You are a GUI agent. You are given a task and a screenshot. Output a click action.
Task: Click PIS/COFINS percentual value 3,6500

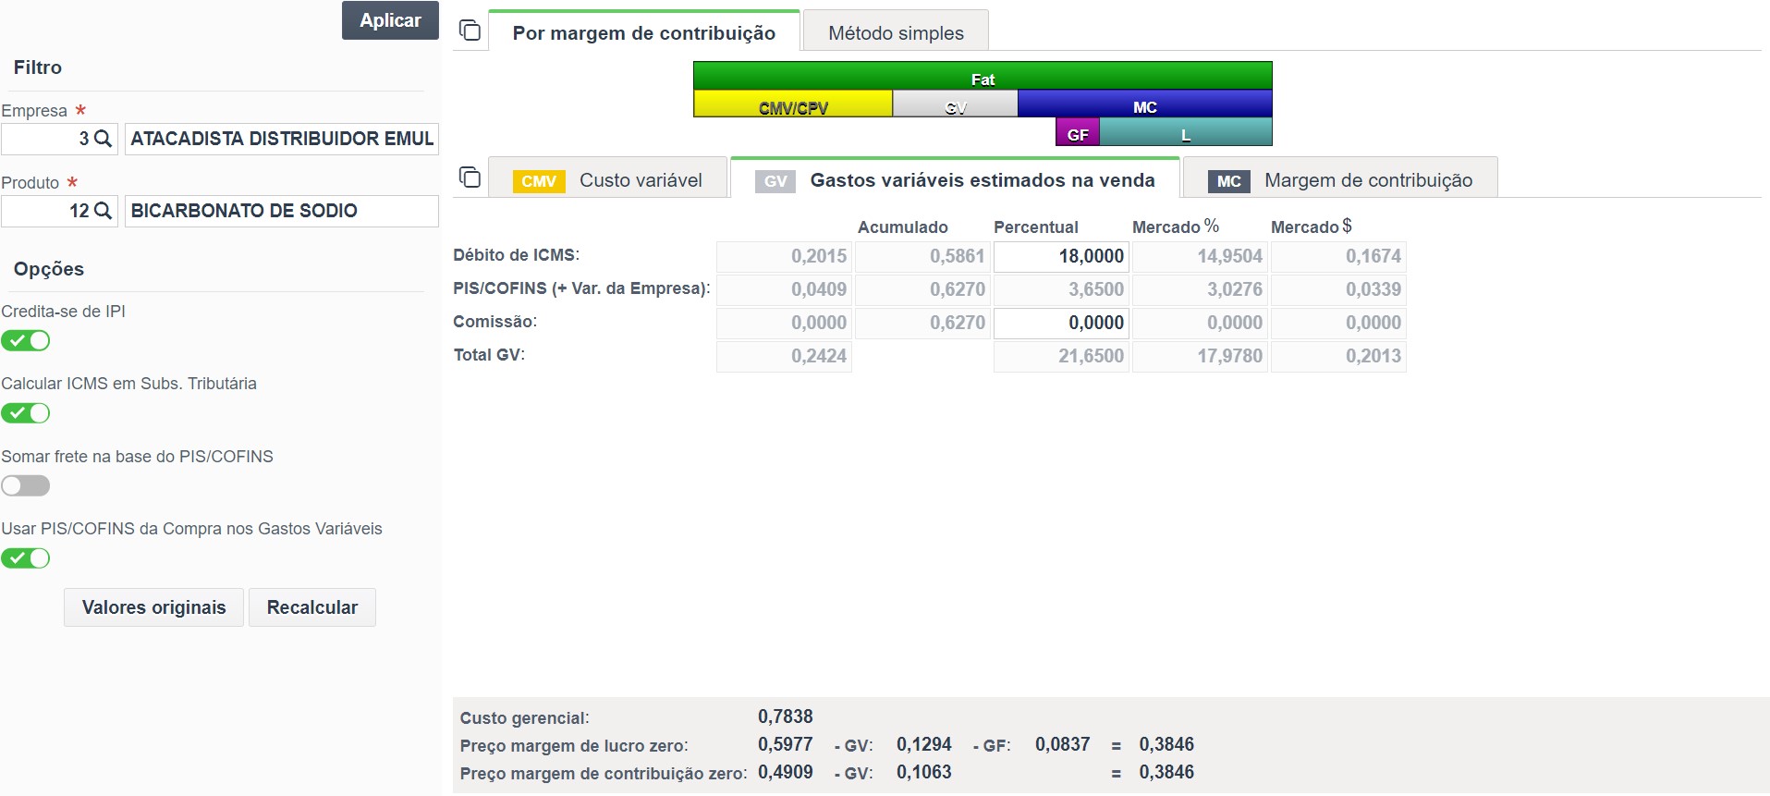(1061, 289)
